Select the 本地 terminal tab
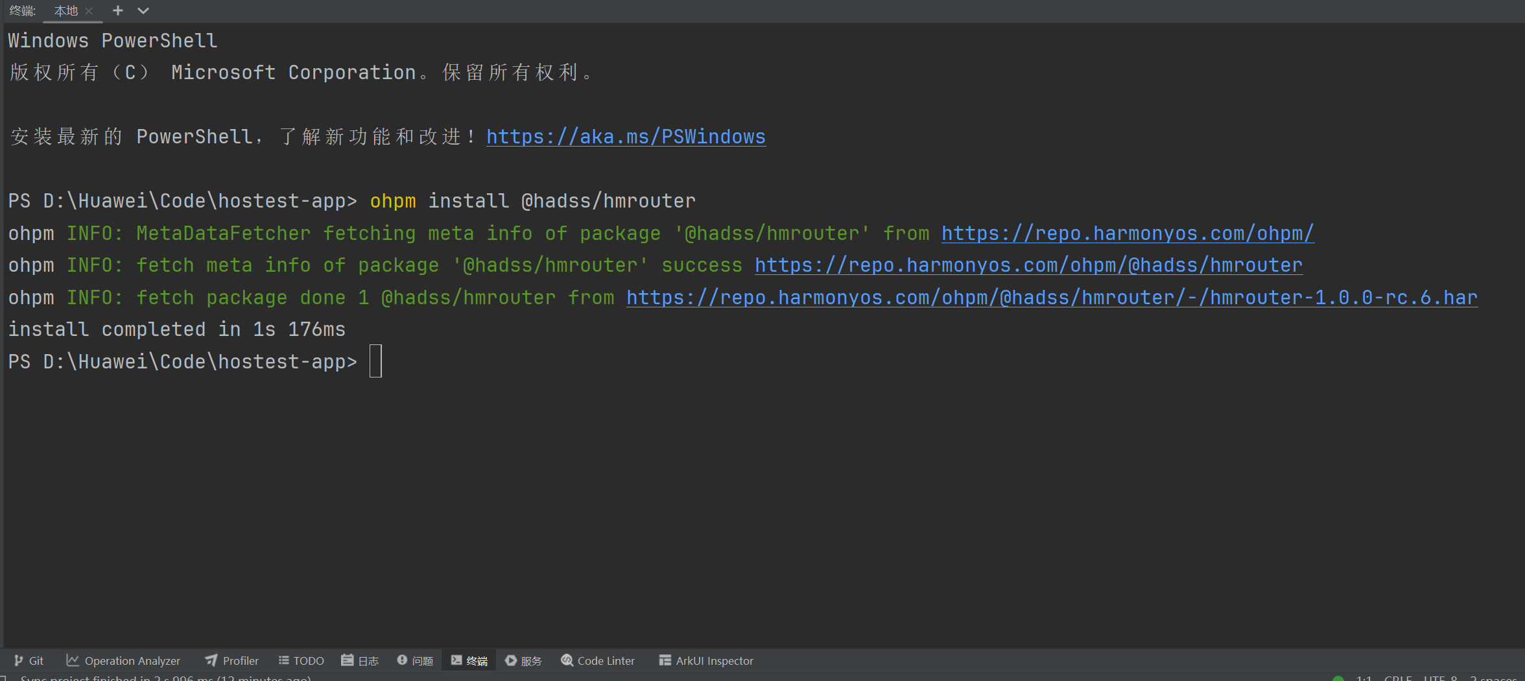This screenshot has height=681, width=1525. (x=66, y=11)
